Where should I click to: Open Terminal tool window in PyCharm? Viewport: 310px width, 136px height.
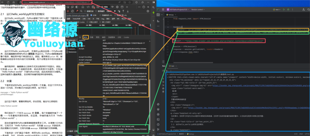pyautogui.click(x=158, y=119)
